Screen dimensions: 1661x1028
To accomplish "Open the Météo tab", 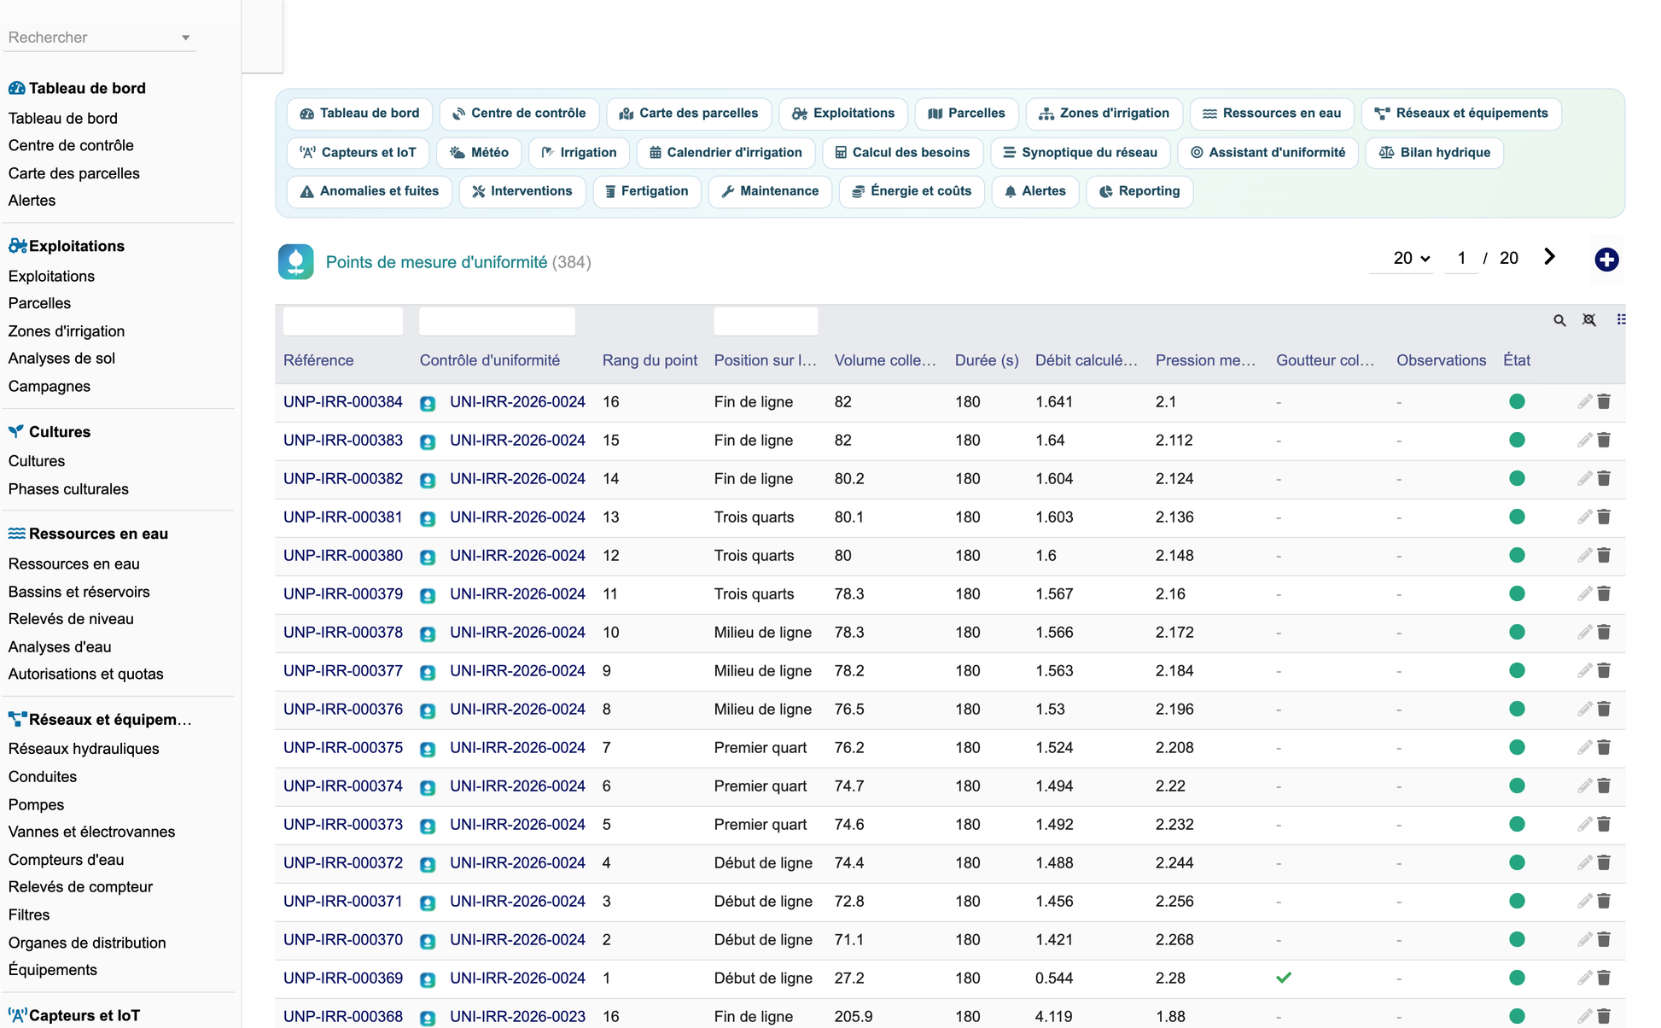I will coord(479,153).
